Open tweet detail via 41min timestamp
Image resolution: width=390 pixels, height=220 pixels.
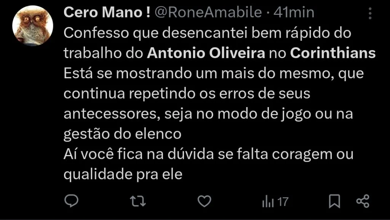tap(292, 12)
